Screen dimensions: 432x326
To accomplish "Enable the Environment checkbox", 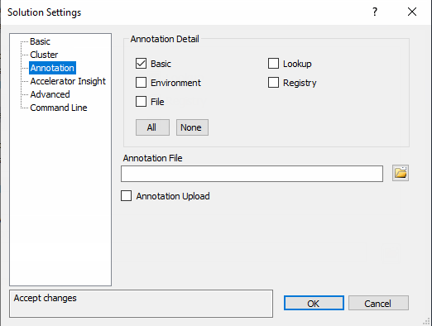I will [x=141, y=83].
